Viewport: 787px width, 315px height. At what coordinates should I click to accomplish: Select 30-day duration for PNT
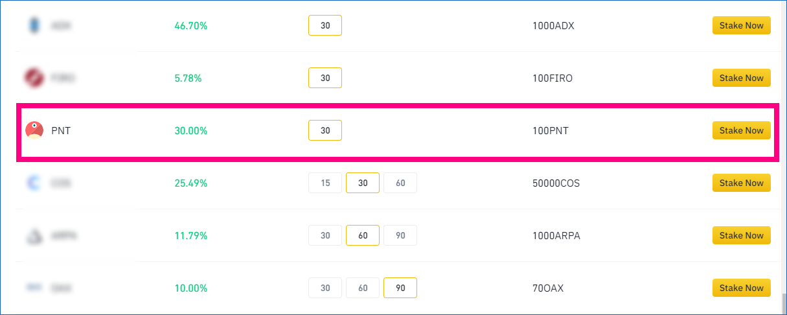[325, 130]
